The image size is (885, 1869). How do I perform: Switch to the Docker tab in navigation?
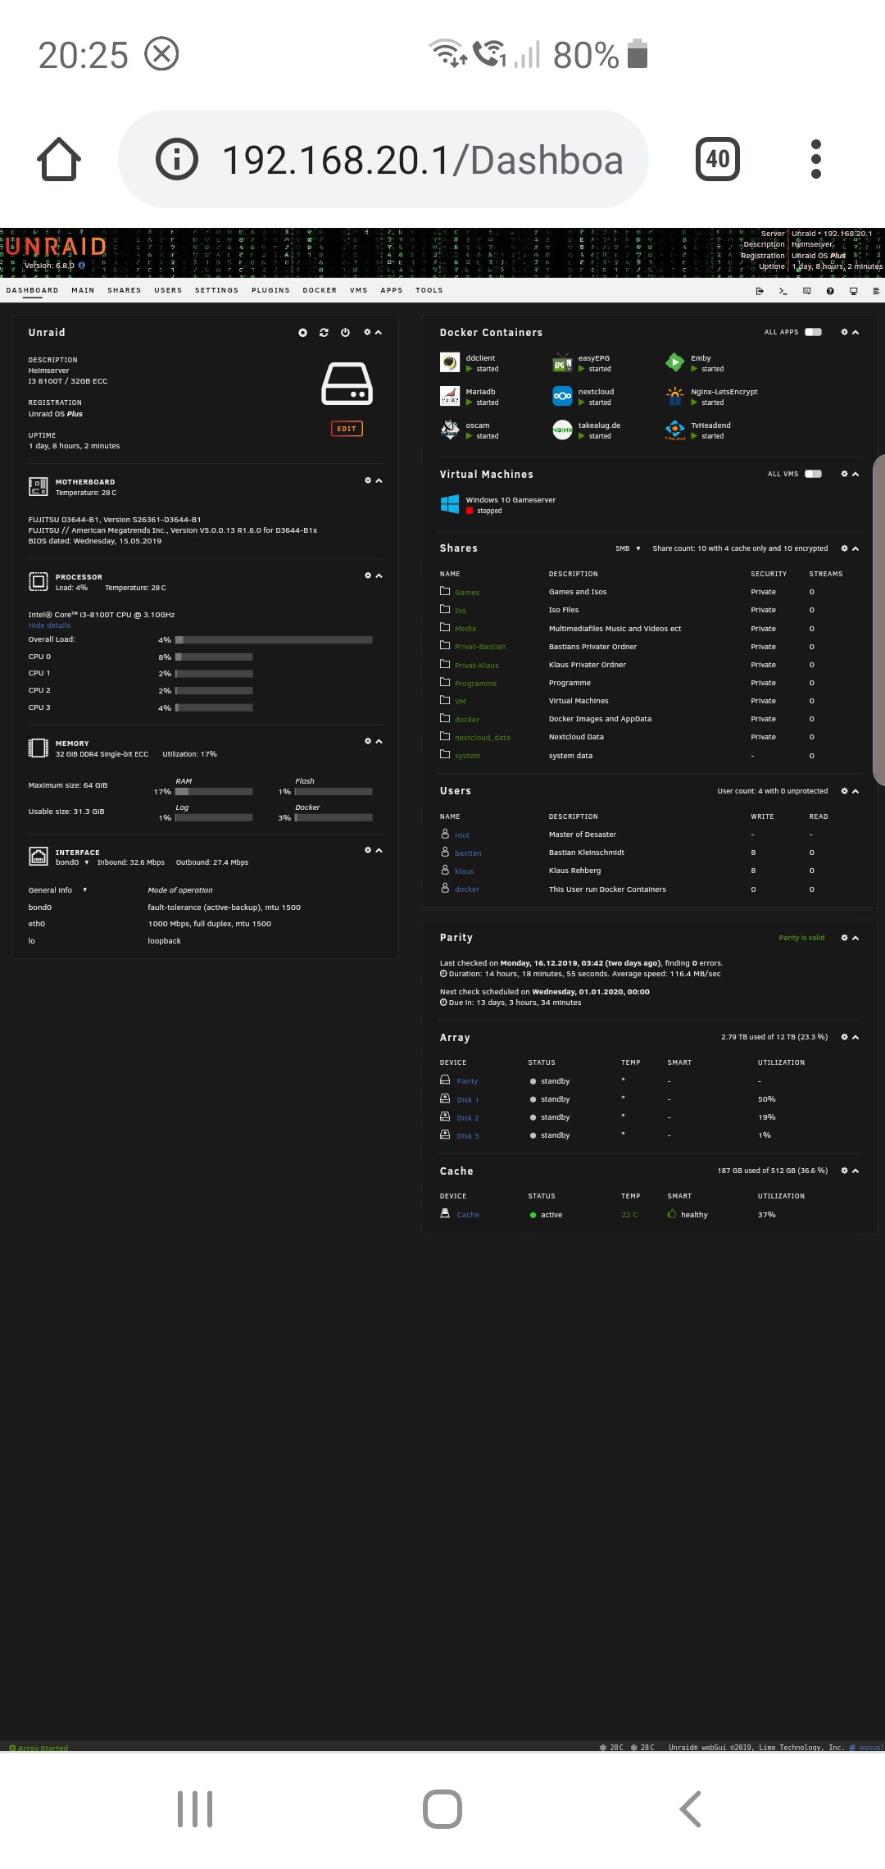(320, 290)
